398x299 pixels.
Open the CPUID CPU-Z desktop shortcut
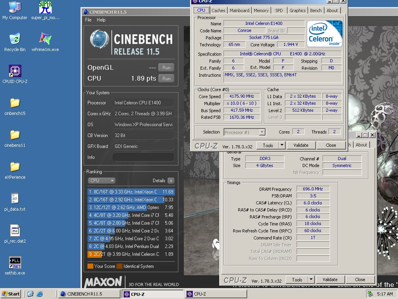15,74
